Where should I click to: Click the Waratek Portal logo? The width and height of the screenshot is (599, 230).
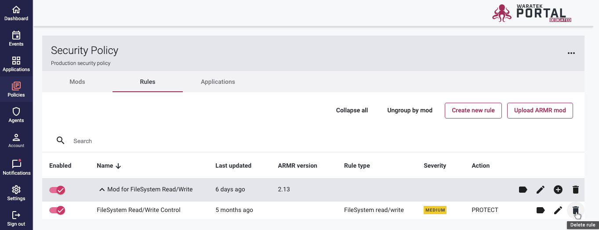pos(532,13)
